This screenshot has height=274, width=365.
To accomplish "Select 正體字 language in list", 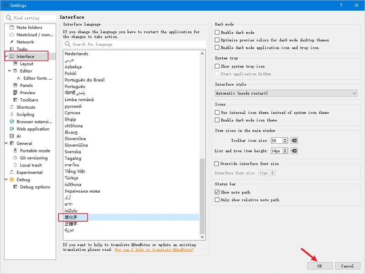I will pyautogui.click(x=131, y=224).
